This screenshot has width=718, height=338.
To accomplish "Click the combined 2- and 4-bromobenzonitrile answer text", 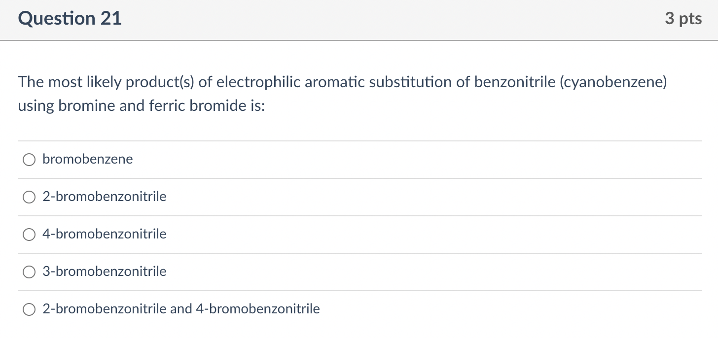I will pyautogui.click(x=181, y=309).
